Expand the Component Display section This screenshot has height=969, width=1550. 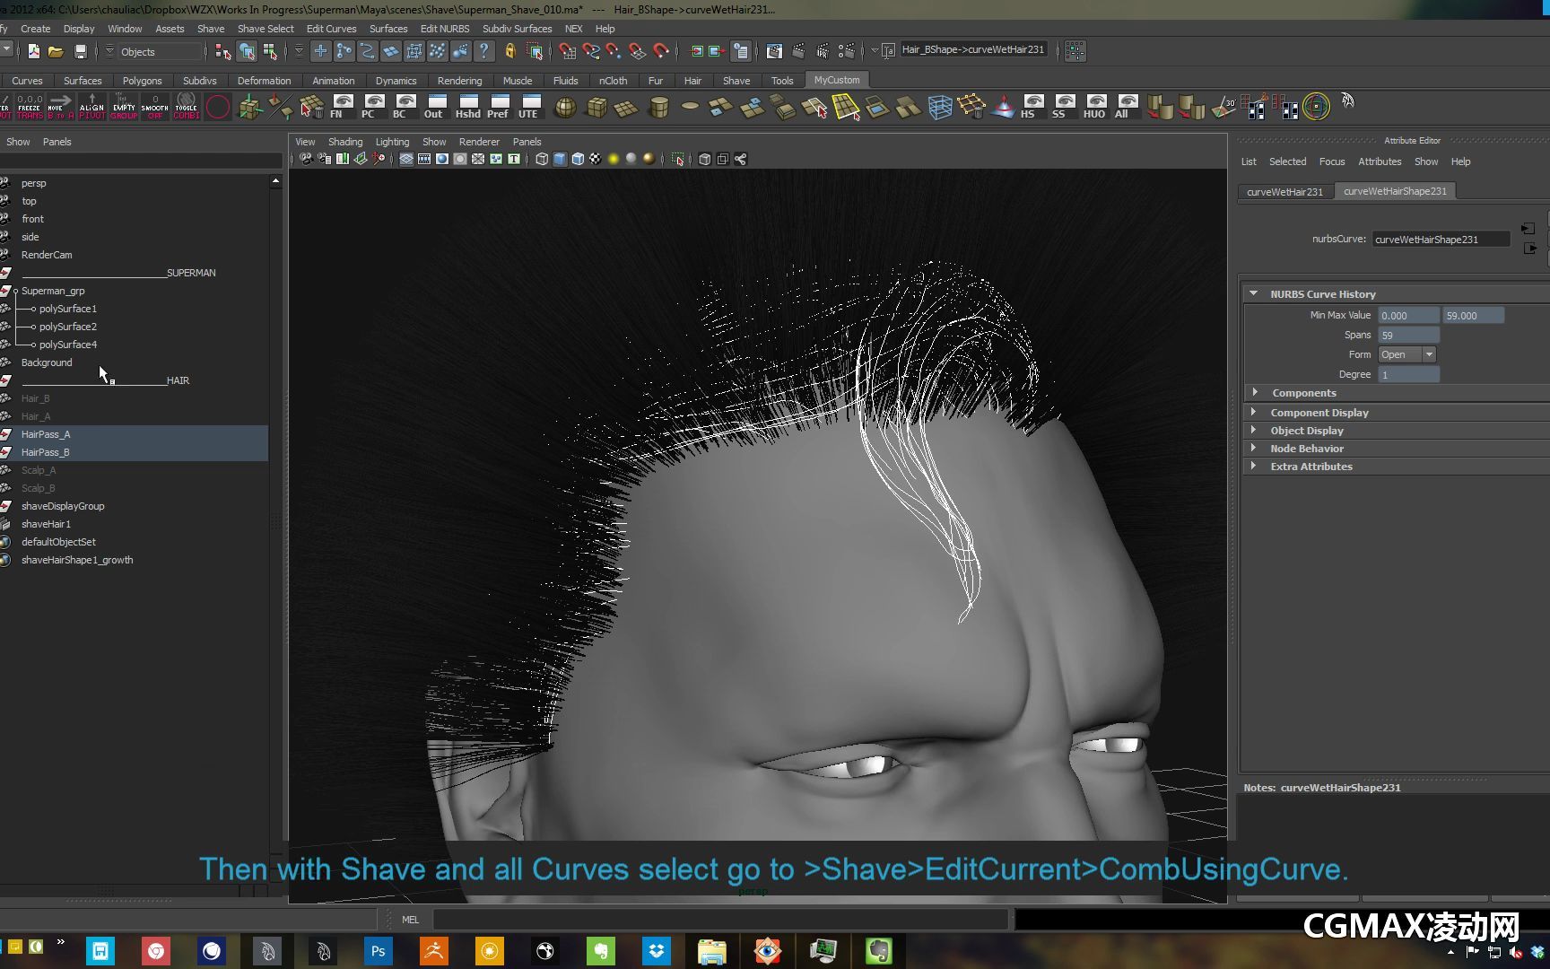pyautogui.click(x=1255, y=412)
